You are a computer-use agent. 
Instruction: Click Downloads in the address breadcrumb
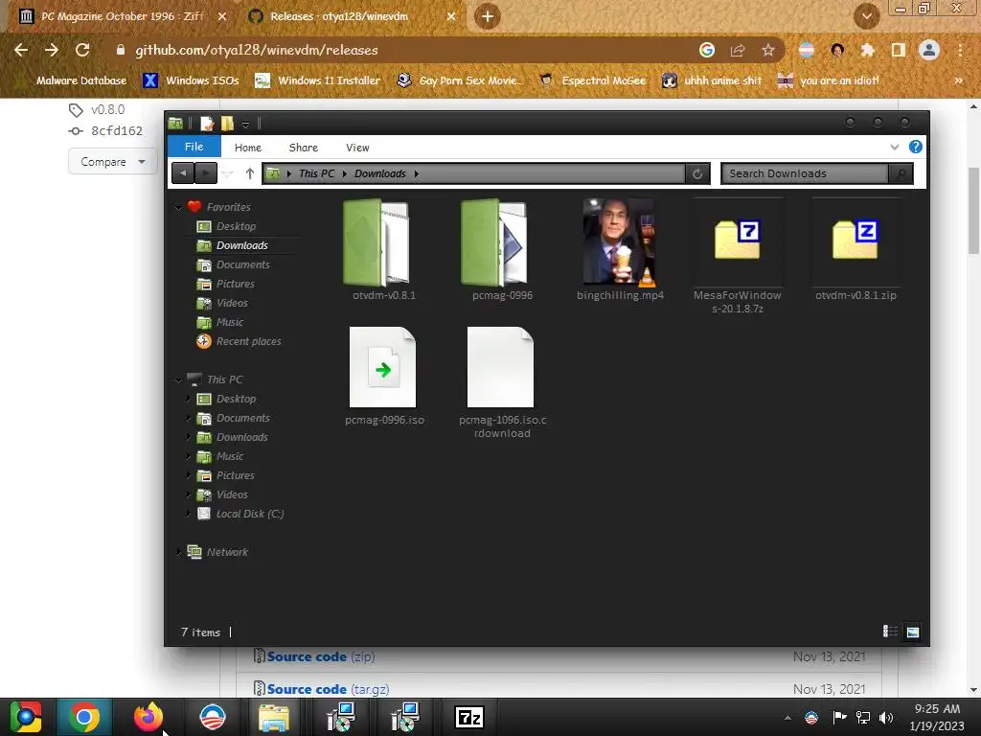379,173
